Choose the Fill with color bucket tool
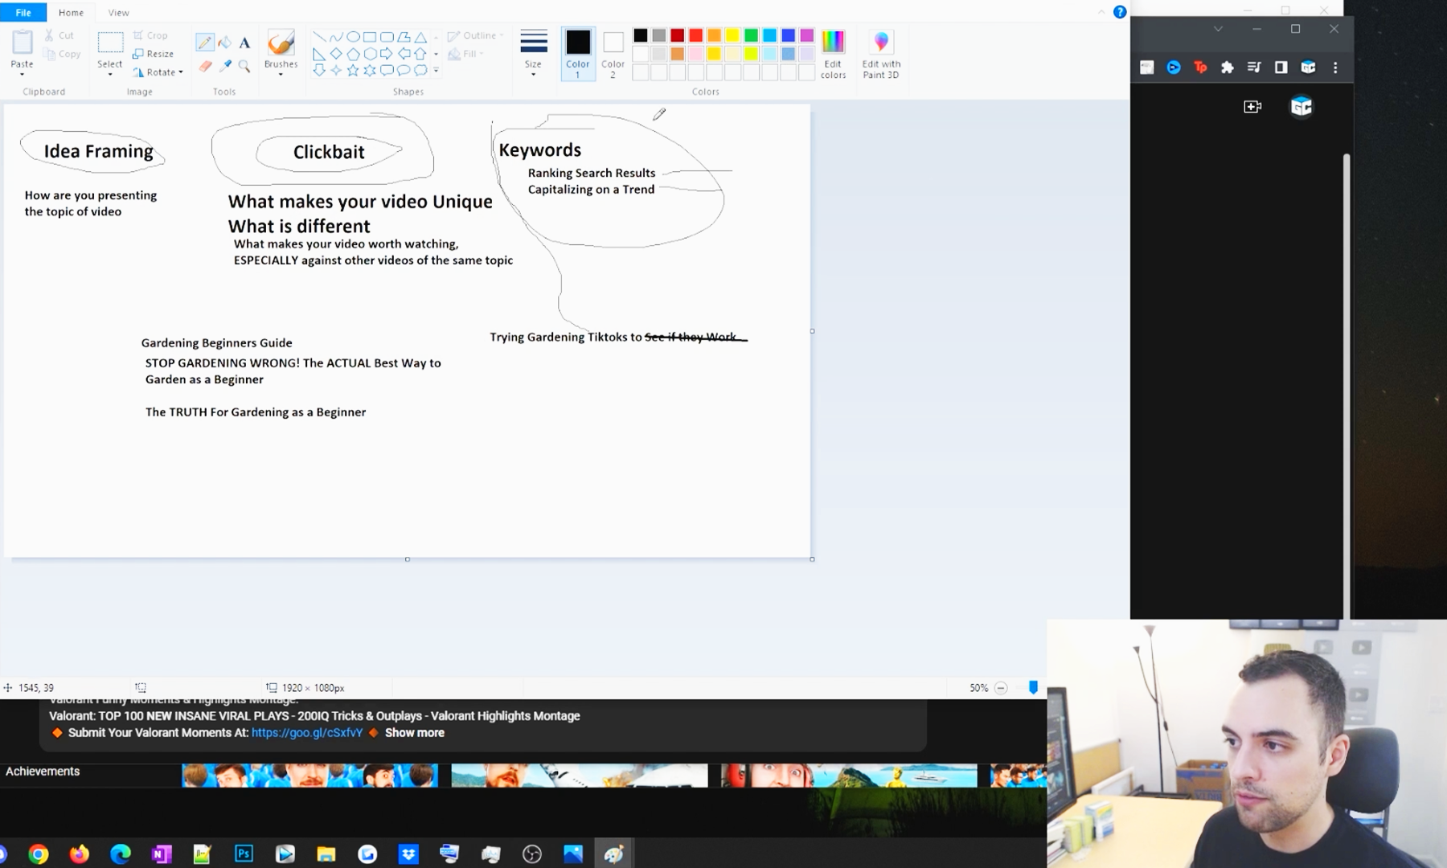 point(225,43)
